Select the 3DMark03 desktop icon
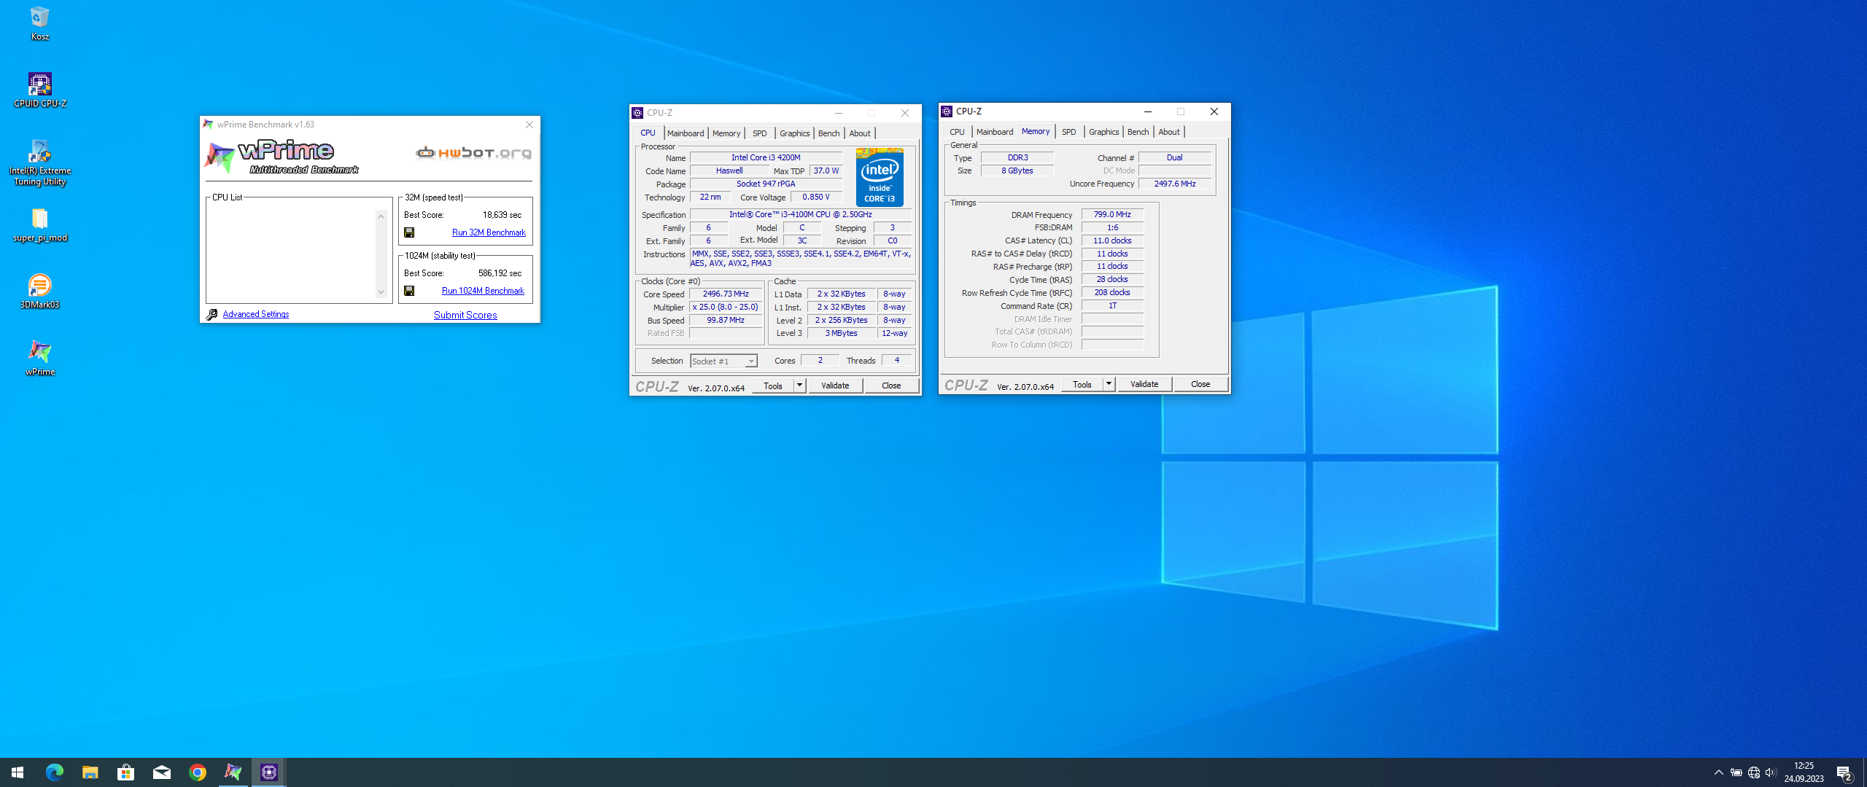The height and width of the screenshot is (787, 1867). [x=39, y=291]
